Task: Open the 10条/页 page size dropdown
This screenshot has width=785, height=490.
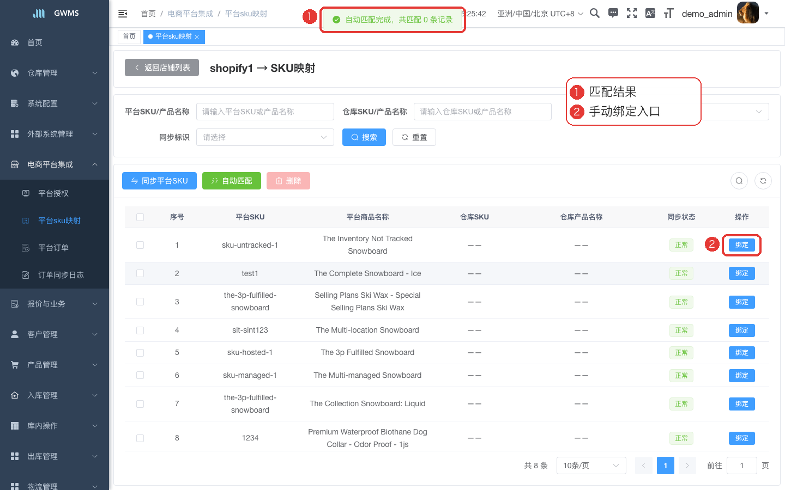Action: (591, 465)
